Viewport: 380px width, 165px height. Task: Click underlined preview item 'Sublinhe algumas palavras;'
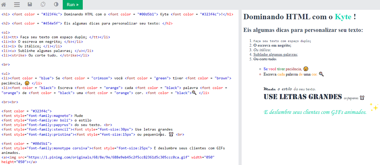click(276, 55)
